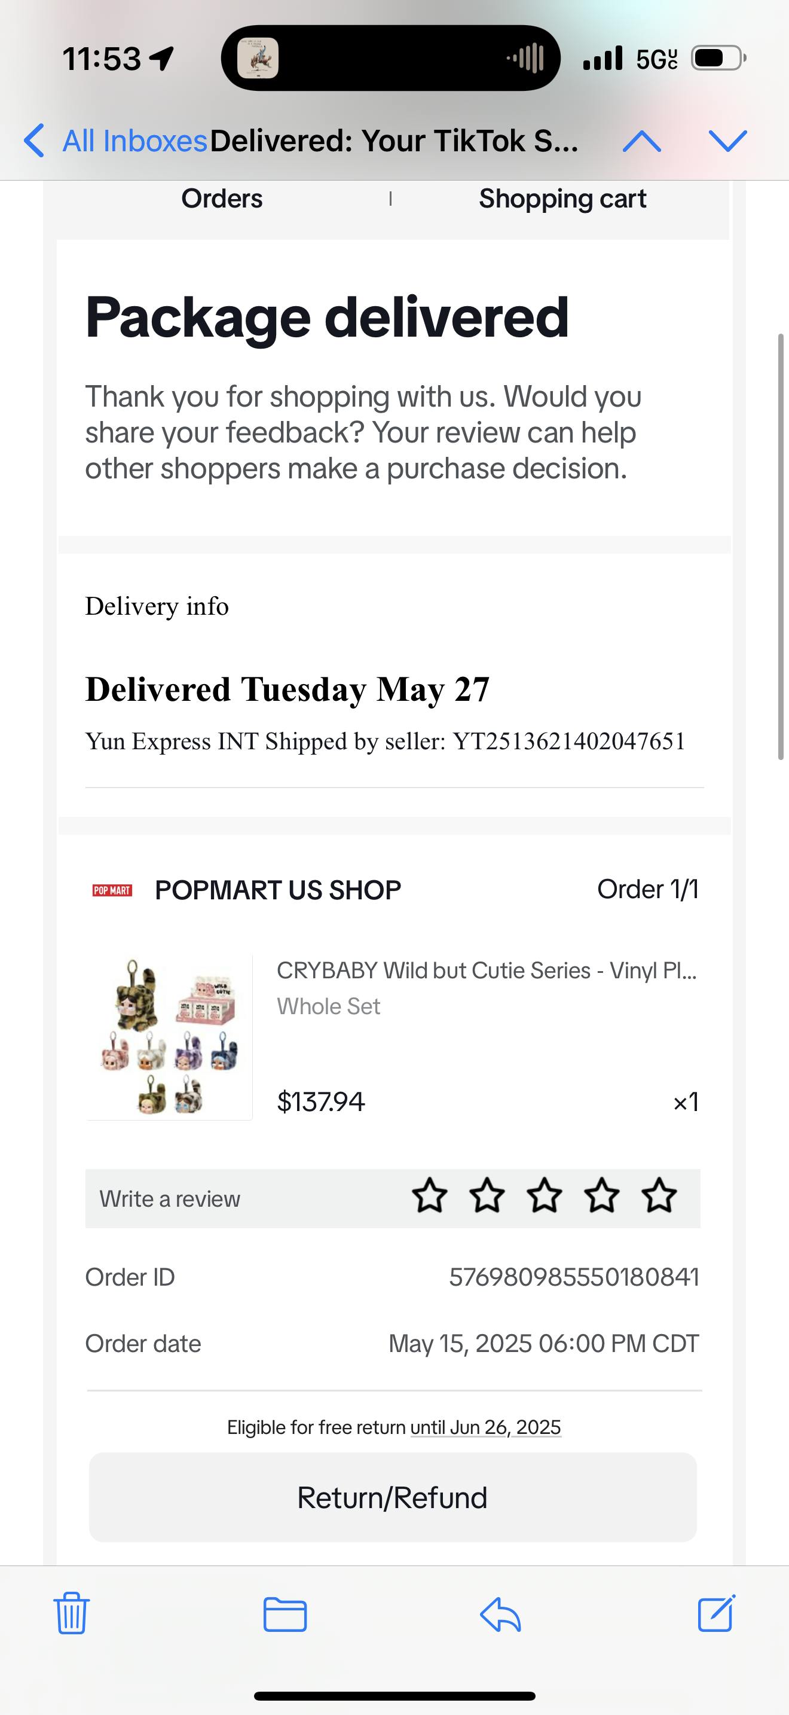Open the Now Playing album art icon
This screenshot has width=789, height=1715.
click(258, 59)
